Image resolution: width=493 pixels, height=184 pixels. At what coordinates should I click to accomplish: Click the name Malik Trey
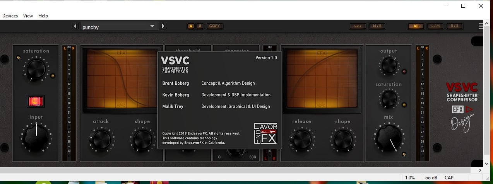coord(174,106)
